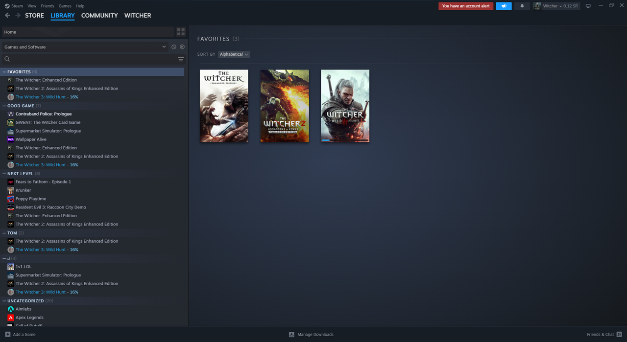This screenshot has width=627, height=342.
Task: Click the account alert button
Action: 466,6
